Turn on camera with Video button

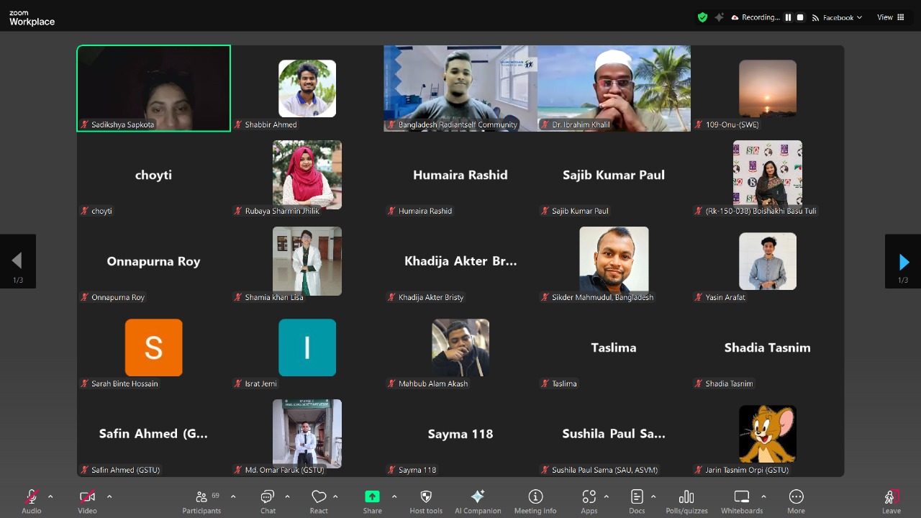[87, 497]
